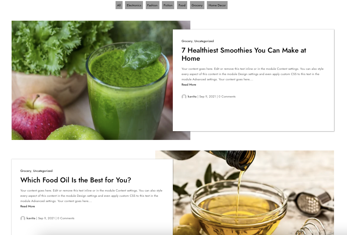347x235 pixels.
Task: Open 0 Comments link on smoothies post
Action: coord(227,96)
